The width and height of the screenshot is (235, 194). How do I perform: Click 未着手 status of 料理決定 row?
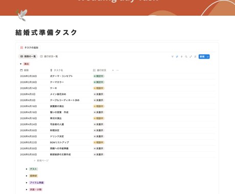tap(99, 130)
